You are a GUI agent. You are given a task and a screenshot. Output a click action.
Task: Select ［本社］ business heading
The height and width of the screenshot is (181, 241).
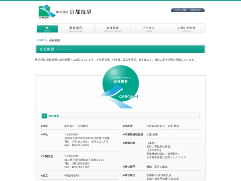(x=151, y=143)
